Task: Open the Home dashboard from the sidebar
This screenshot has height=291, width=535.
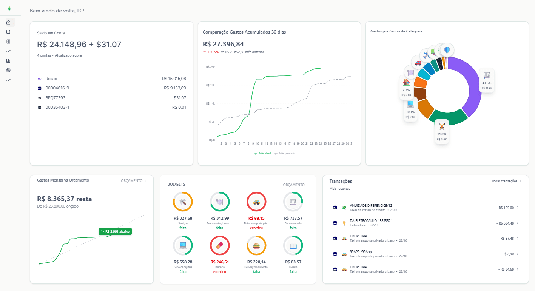Action: coord(8,22)
